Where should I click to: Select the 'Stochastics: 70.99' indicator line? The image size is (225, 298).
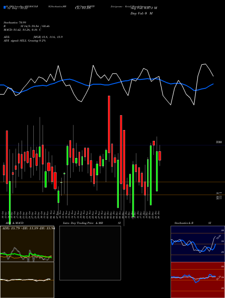pyautogui.click(x=14, y=23)
